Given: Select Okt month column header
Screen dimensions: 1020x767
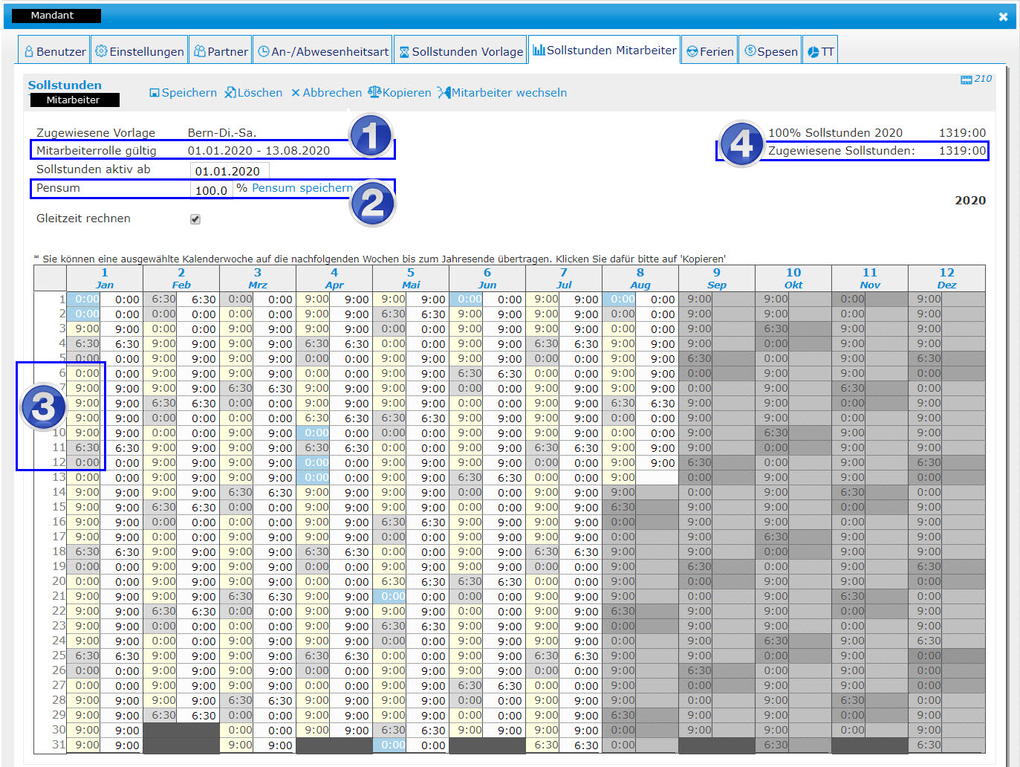Looking at the screenshot, I should click(793, 279).
